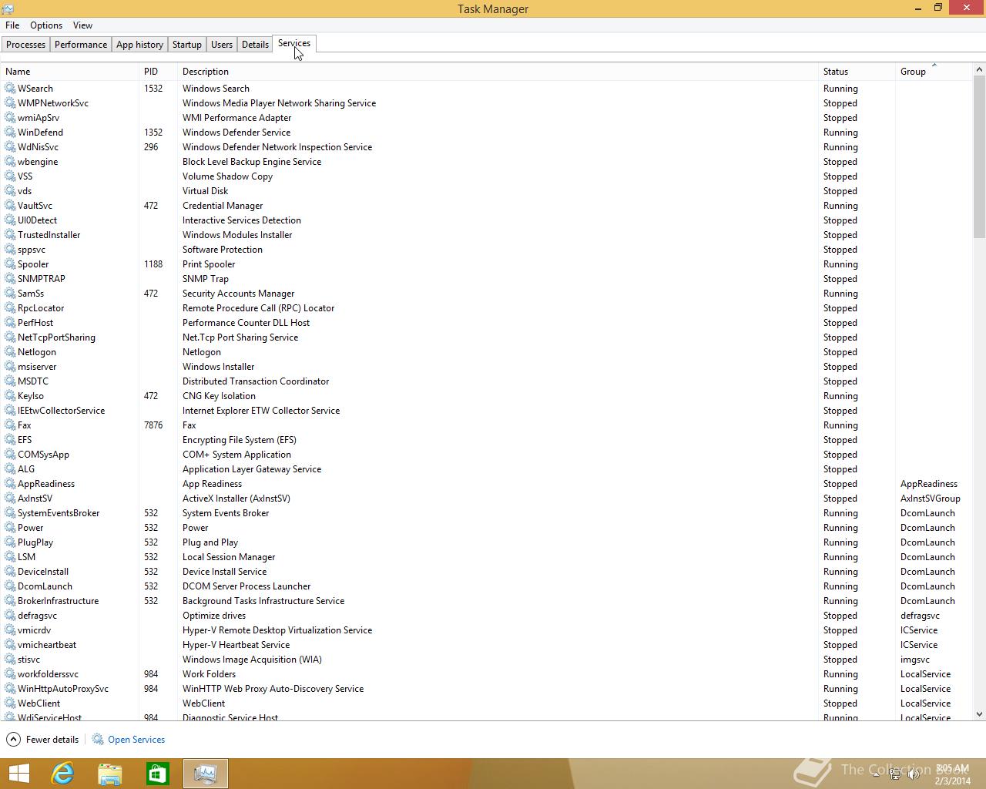Screen dimensions: 986x789
Task: Switch to the Performance tab
Action: (81, 45)
